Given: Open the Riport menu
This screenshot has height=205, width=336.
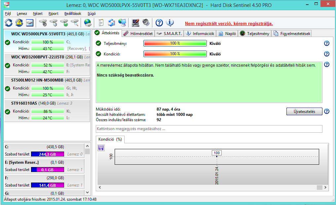Looking at the screenshot, I should (54, 14).
